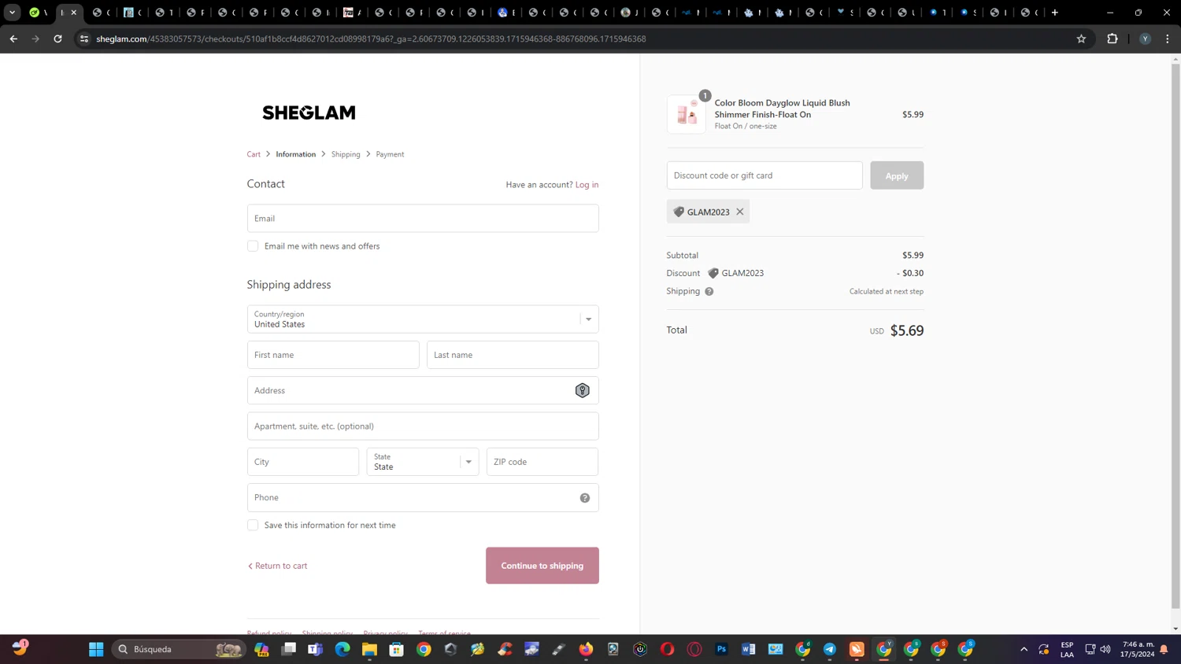Open the State dropdown
Image resolution: width=1181 pixels, height=664 pixels.
[x=423, y=462]
